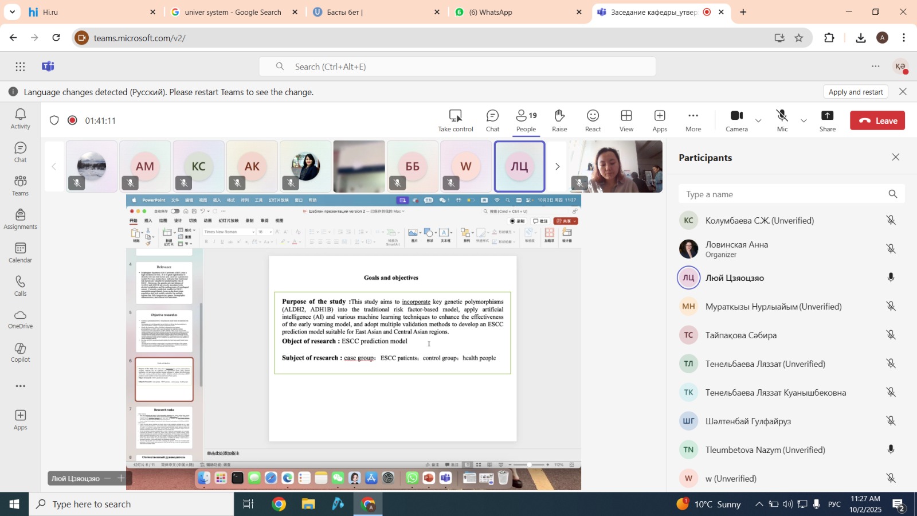Click the Apply and restart button
Screen dimensions: 917x516
(x=855, y=92)
